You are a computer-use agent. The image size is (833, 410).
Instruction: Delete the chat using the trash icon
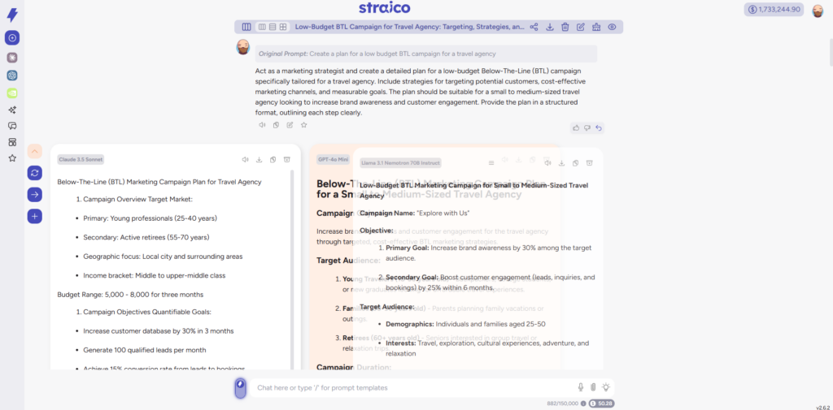coord(565,27)
